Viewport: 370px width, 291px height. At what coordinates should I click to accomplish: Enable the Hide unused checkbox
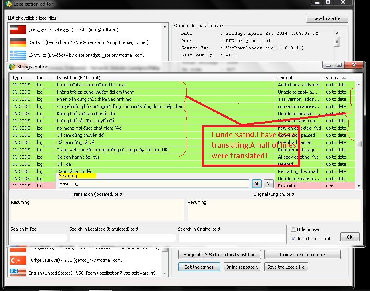coord(293,229)
